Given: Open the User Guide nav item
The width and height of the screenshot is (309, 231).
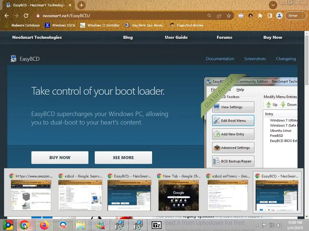Looking at the screenshot, I should pyautogui.click(x=176, y=37).
